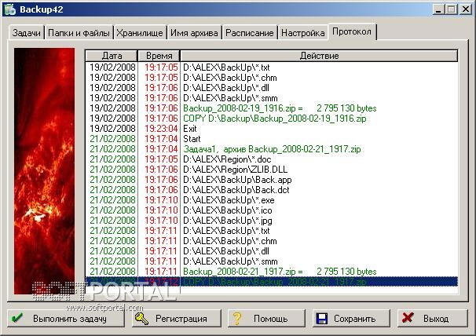Select the D:\ALEX\Region\ZLIB.DLL log row
The image size is (476, 336).
(x=272, y=170)
